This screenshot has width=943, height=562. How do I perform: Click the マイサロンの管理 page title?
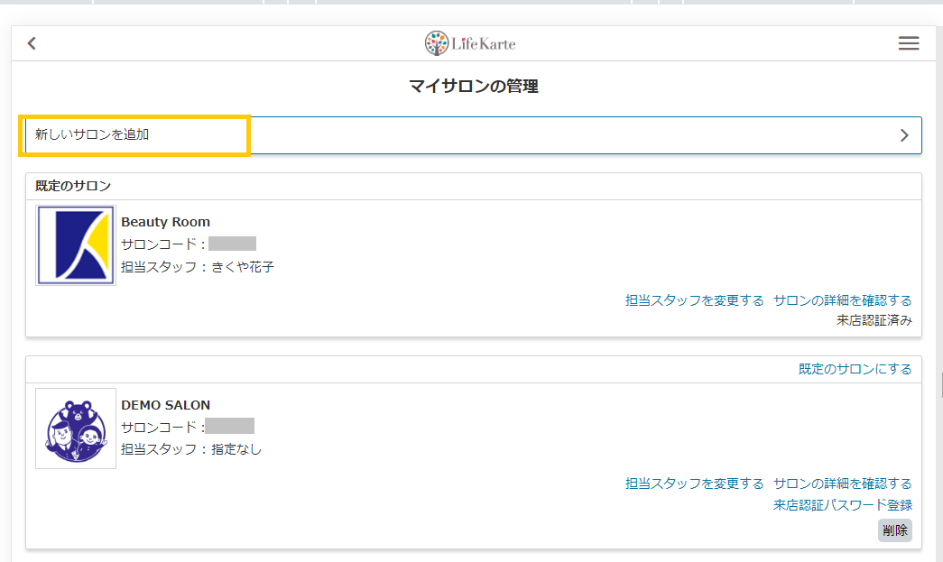[x=473, y=86]
